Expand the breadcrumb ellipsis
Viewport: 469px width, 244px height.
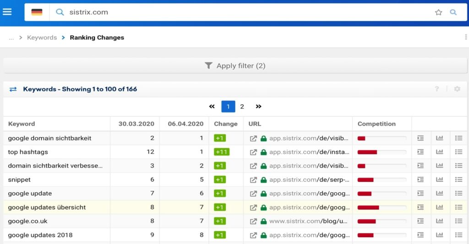11,38
